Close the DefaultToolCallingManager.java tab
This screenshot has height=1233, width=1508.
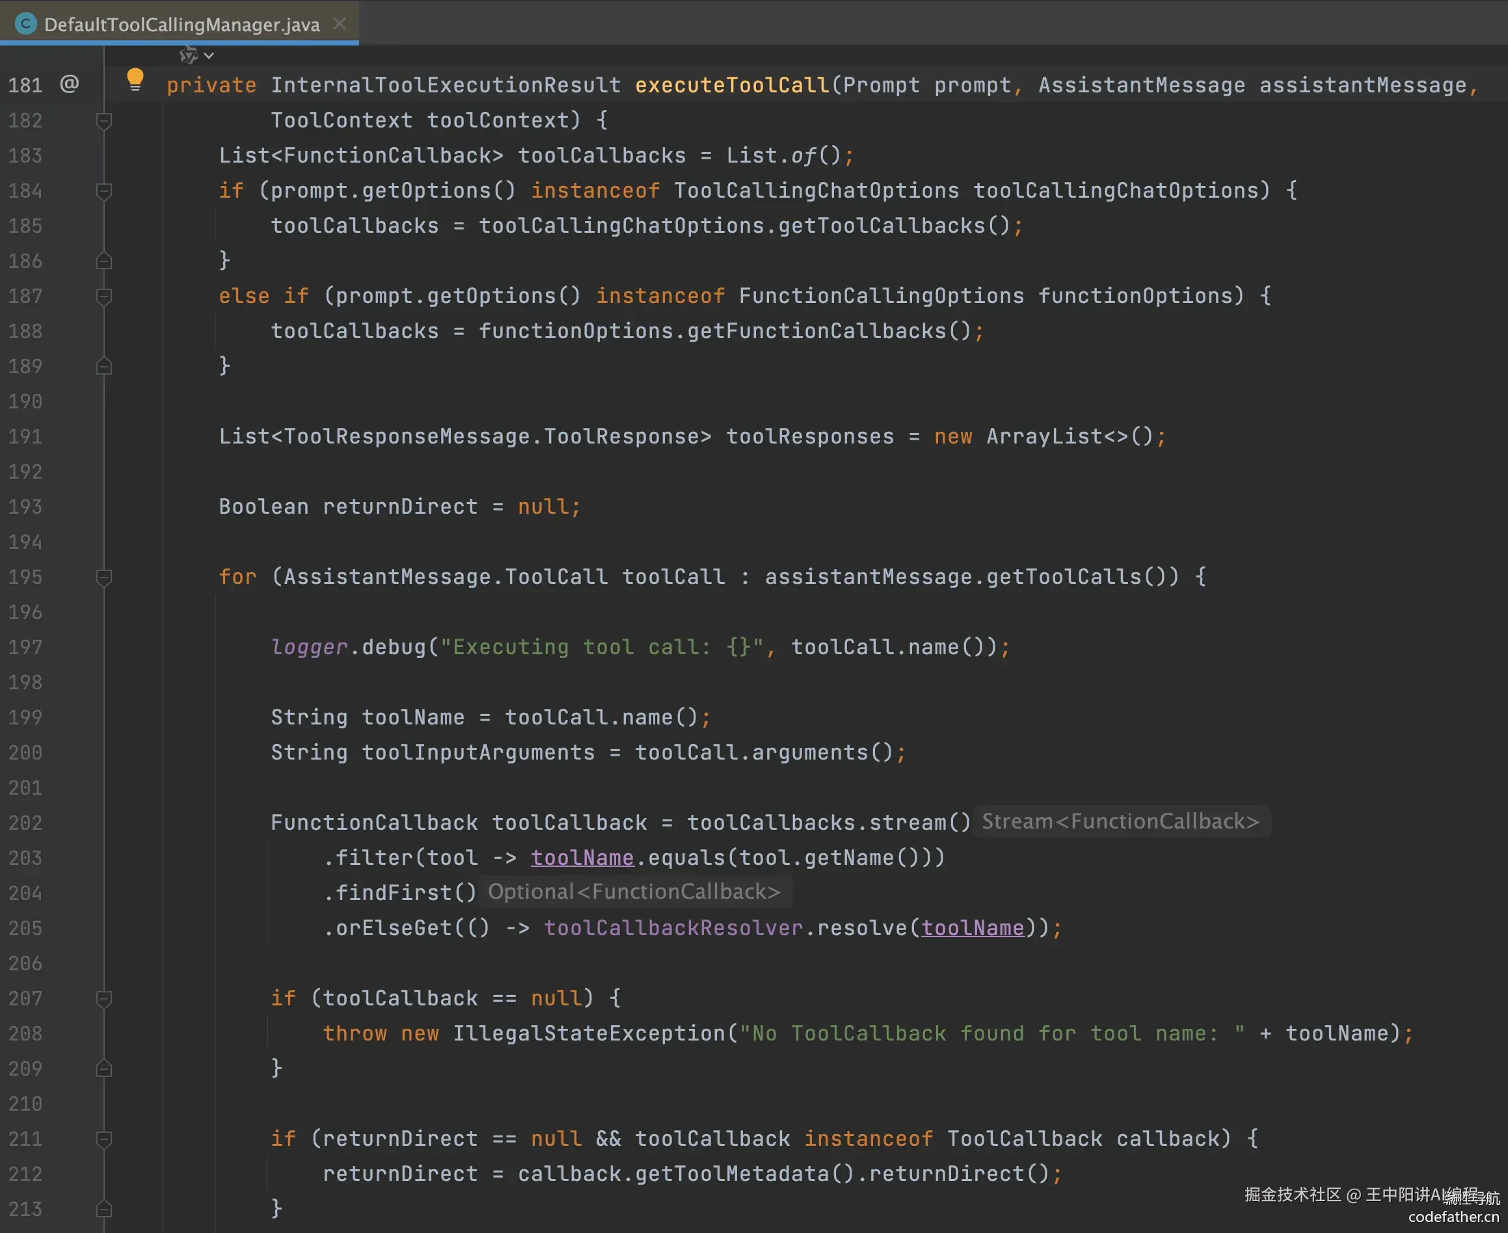340,23
